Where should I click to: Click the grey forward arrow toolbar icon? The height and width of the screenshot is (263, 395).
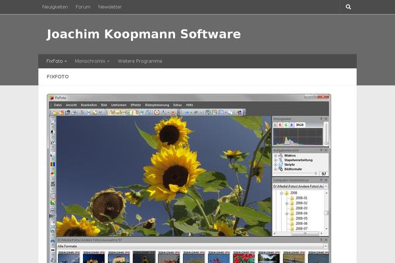pos(196,112)
